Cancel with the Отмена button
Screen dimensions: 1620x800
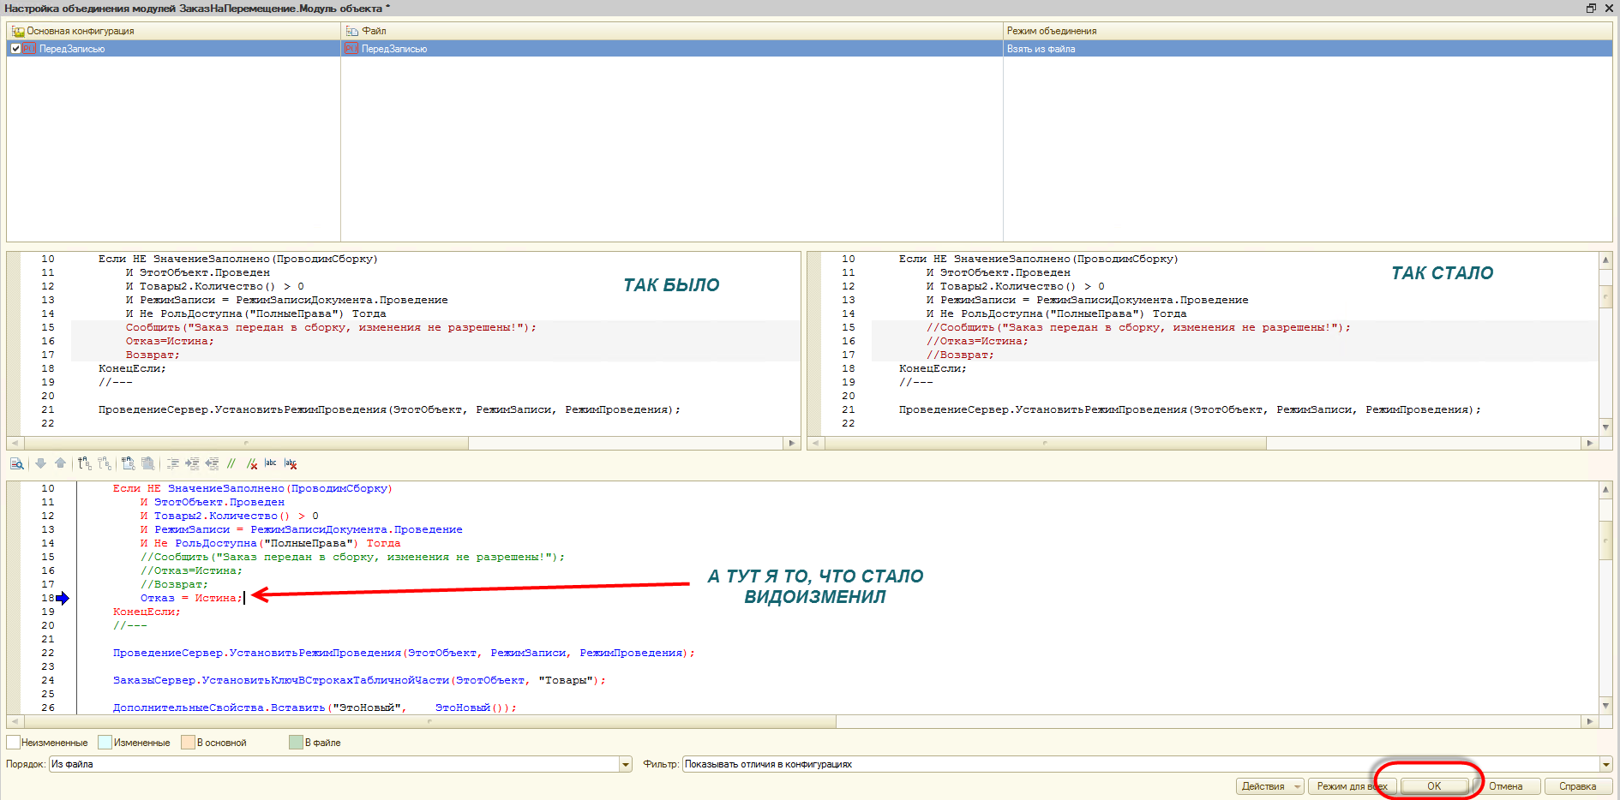tap(1506, 786)
